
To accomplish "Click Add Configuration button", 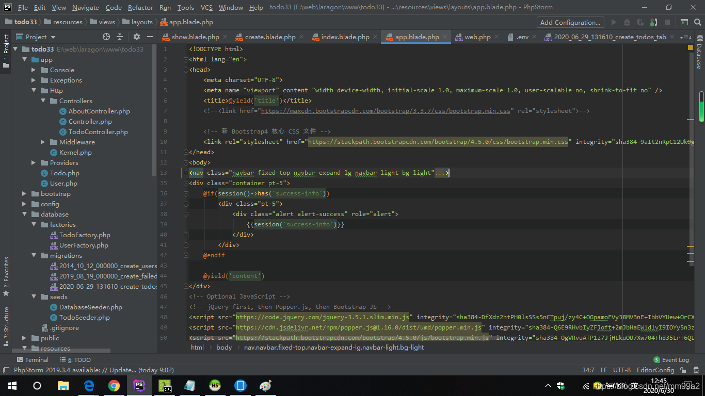I will [x=570, y=22].
